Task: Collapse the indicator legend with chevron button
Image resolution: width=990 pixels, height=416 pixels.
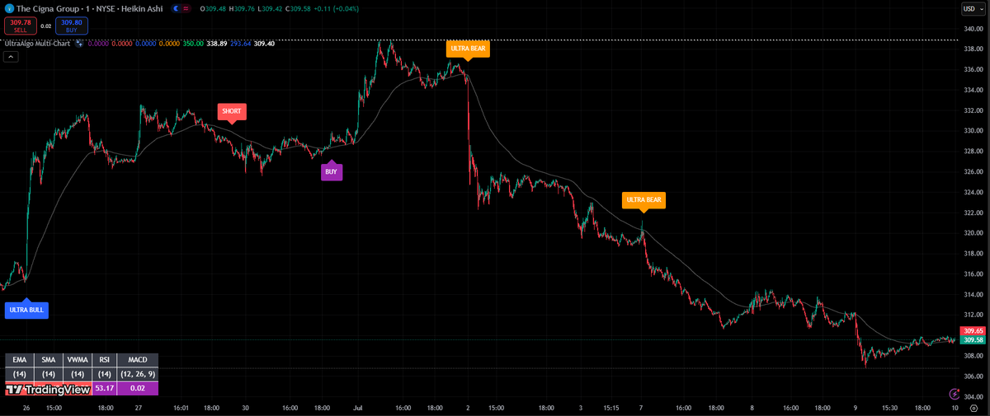Action: click(12, 57)
